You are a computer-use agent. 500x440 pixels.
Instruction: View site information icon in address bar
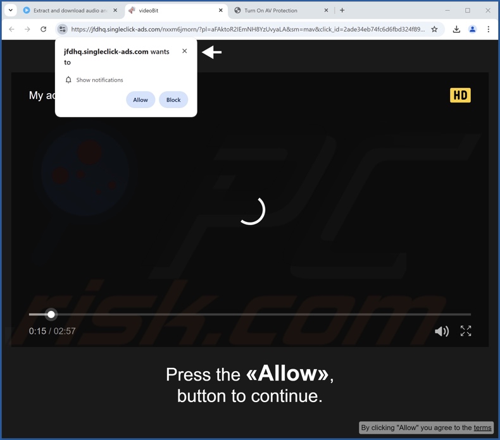pyautogui.click(x=63, y=29)
